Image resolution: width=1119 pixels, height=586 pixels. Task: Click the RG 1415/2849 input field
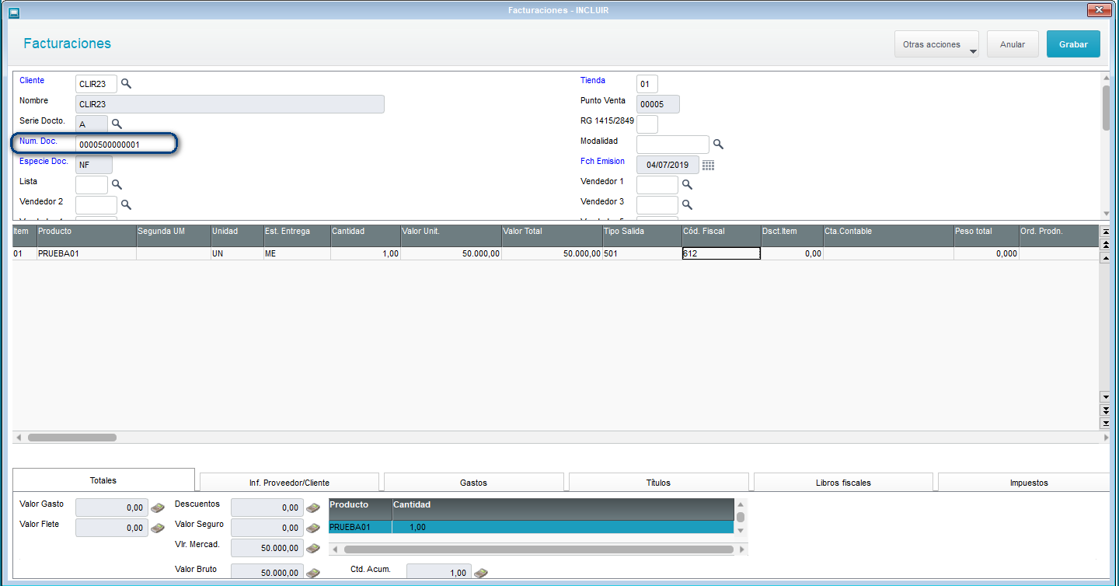[x=647, y=124]
